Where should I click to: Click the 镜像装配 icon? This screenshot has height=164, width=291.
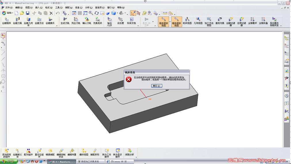click(x=50, y=152)
